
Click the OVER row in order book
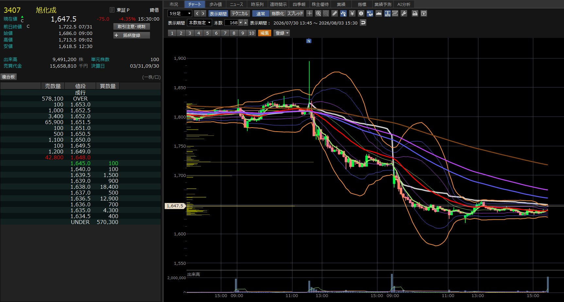tap(80, 99)
